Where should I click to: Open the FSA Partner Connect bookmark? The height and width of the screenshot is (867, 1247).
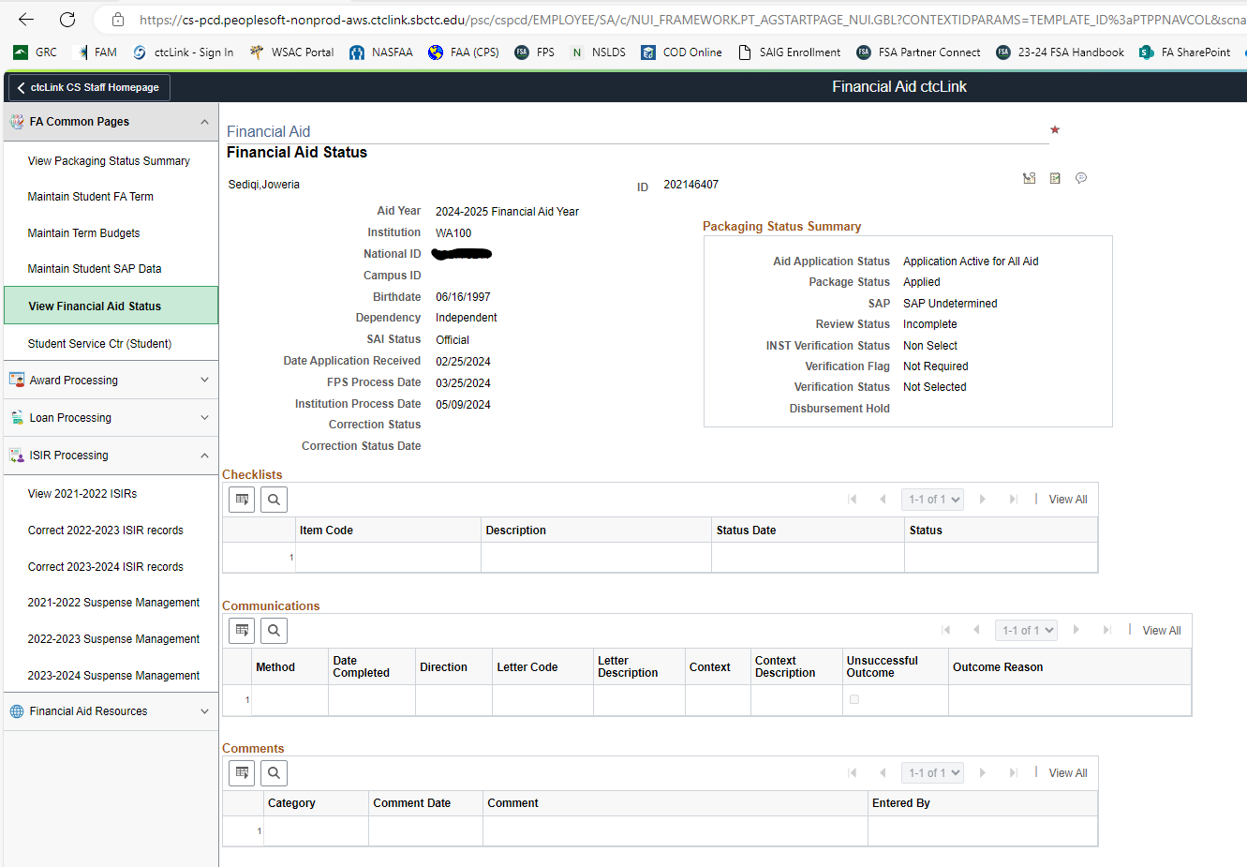[918, 52]
